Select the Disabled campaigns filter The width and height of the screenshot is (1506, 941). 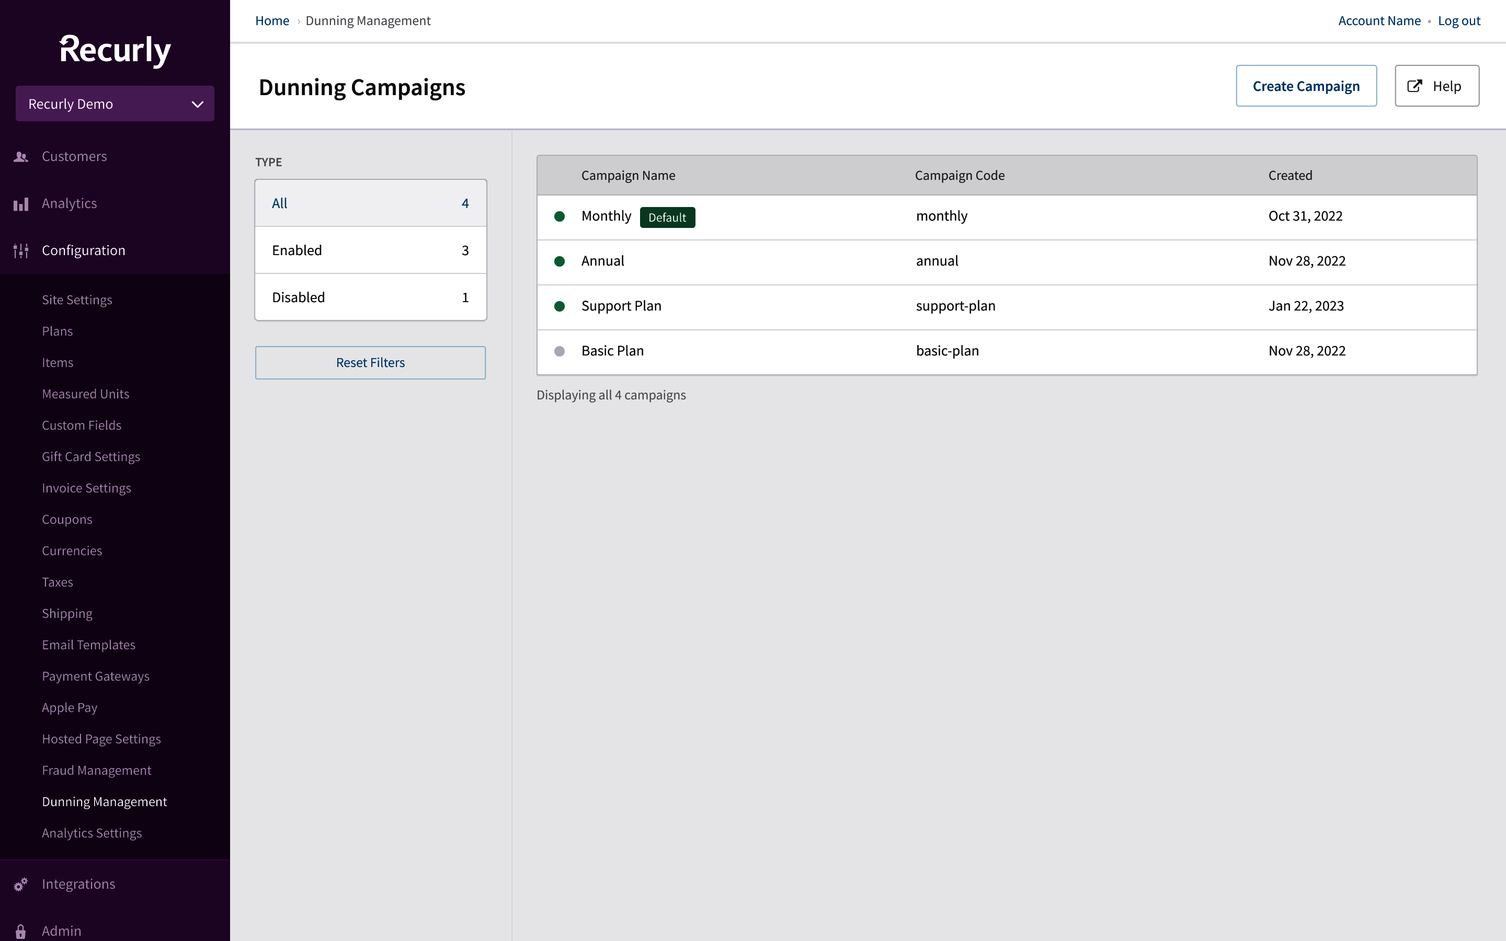pos(370,297)
